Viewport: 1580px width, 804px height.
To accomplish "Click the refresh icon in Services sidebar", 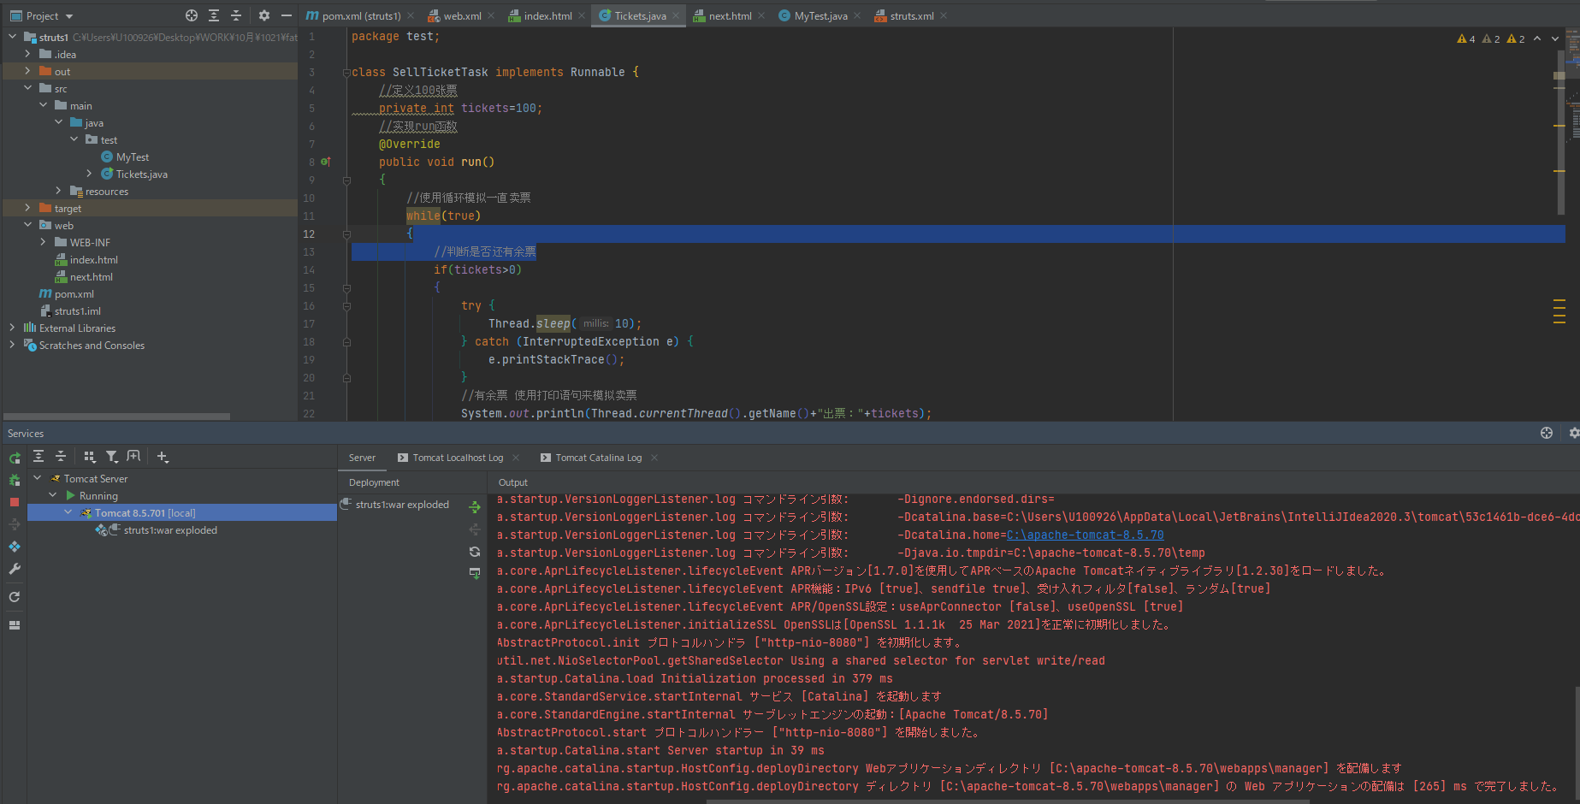I will point(15,597).
